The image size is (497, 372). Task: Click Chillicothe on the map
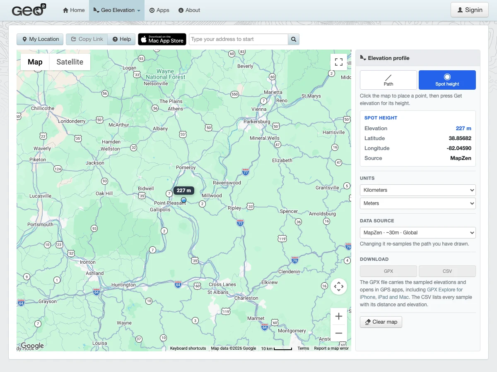(43, 108)
